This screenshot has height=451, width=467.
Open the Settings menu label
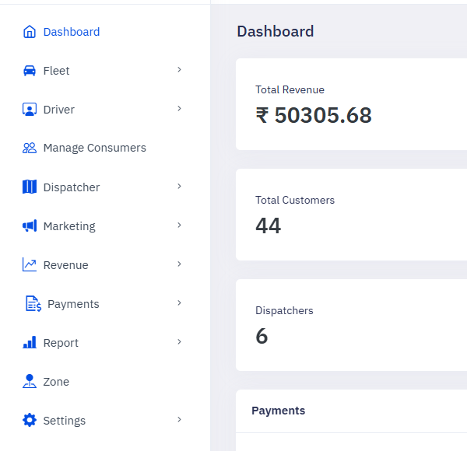point(65,421)
